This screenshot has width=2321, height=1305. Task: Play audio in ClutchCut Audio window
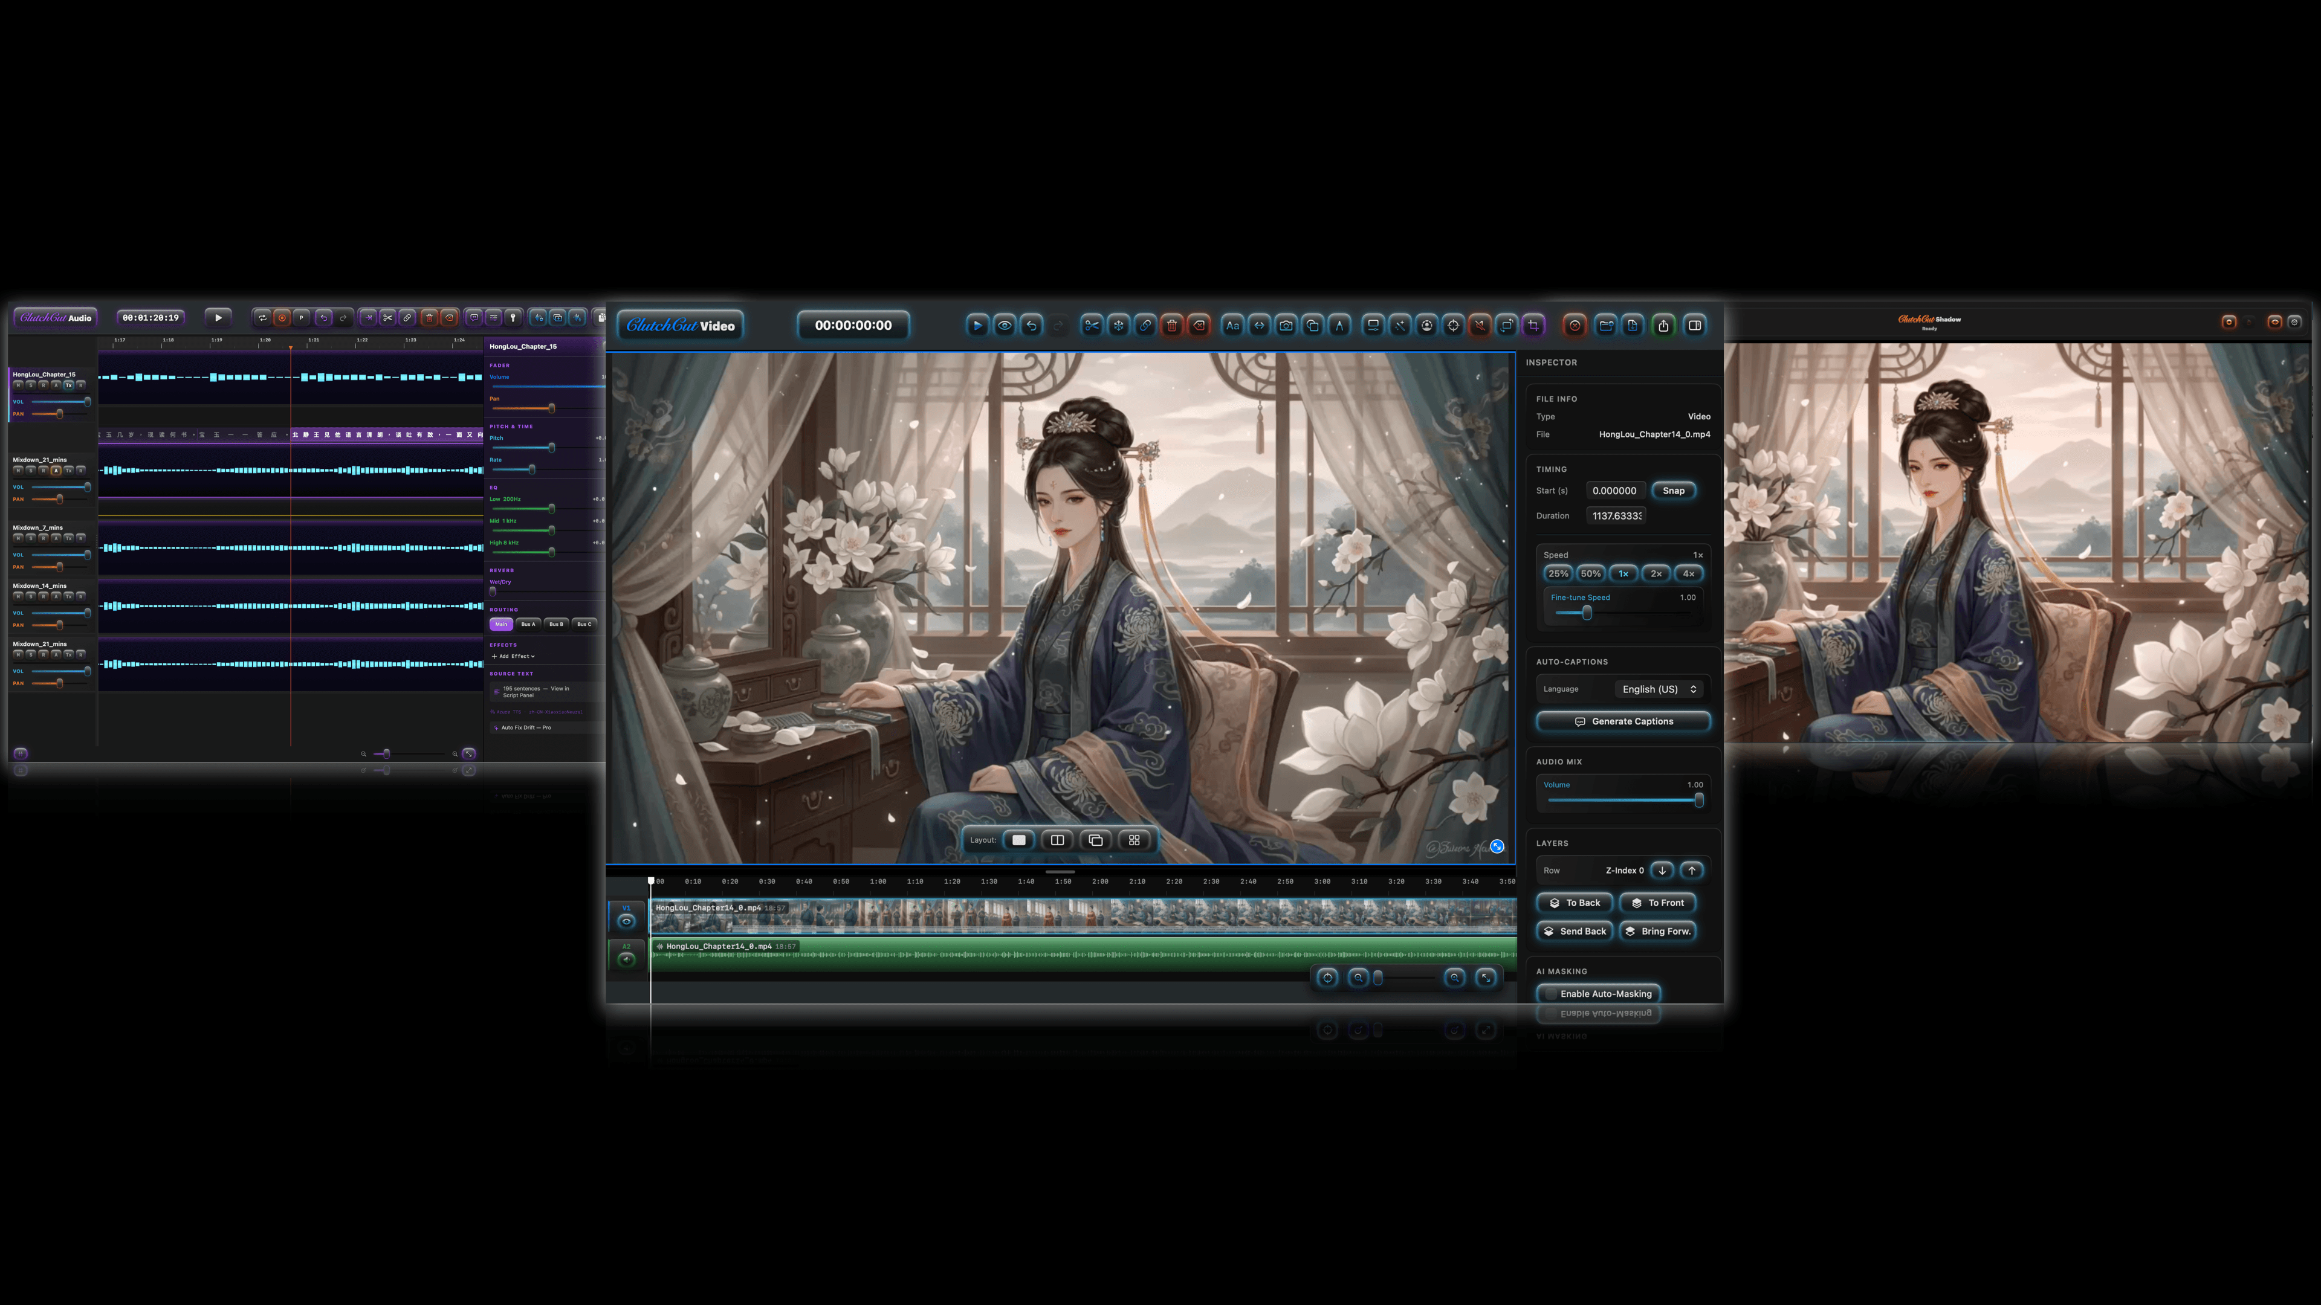(x=218, y=317)
